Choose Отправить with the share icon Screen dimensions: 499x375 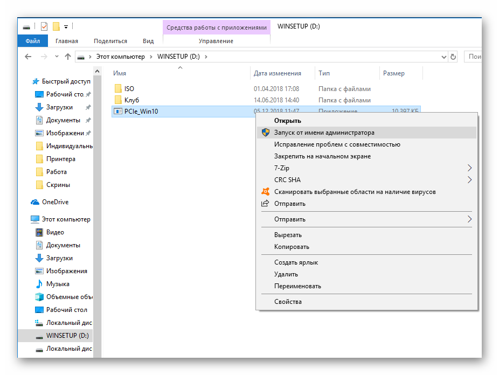[x=366, y=204]
